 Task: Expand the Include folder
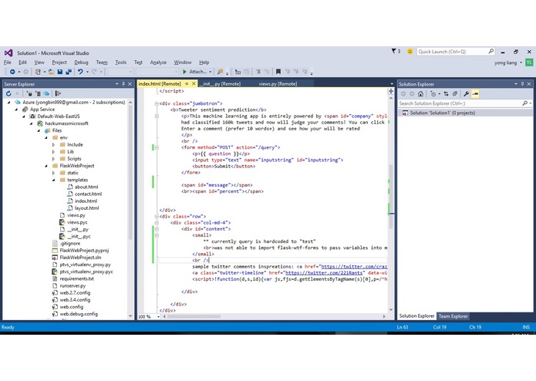pos(54,144)
